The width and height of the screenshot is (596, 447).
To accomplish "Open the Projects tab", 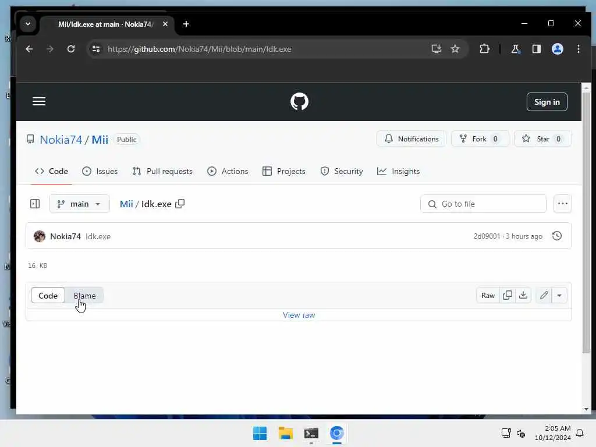I will [284, 172].
